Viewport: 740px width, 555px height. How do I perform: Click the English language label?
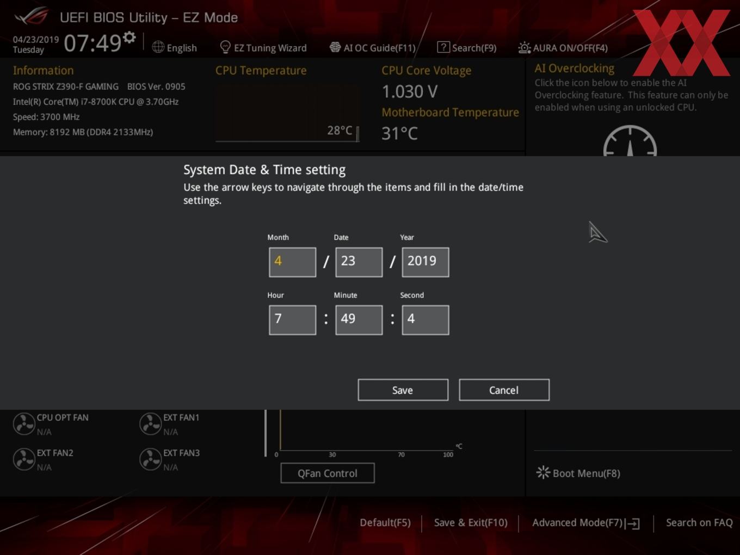(182, 48)
